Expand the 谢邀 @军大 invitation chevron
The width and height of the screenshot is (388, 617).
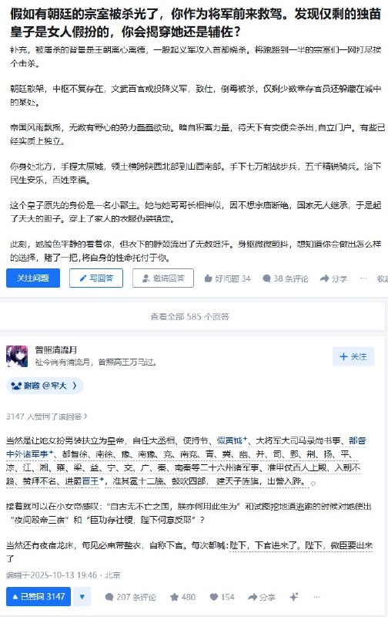coord(75,386)
